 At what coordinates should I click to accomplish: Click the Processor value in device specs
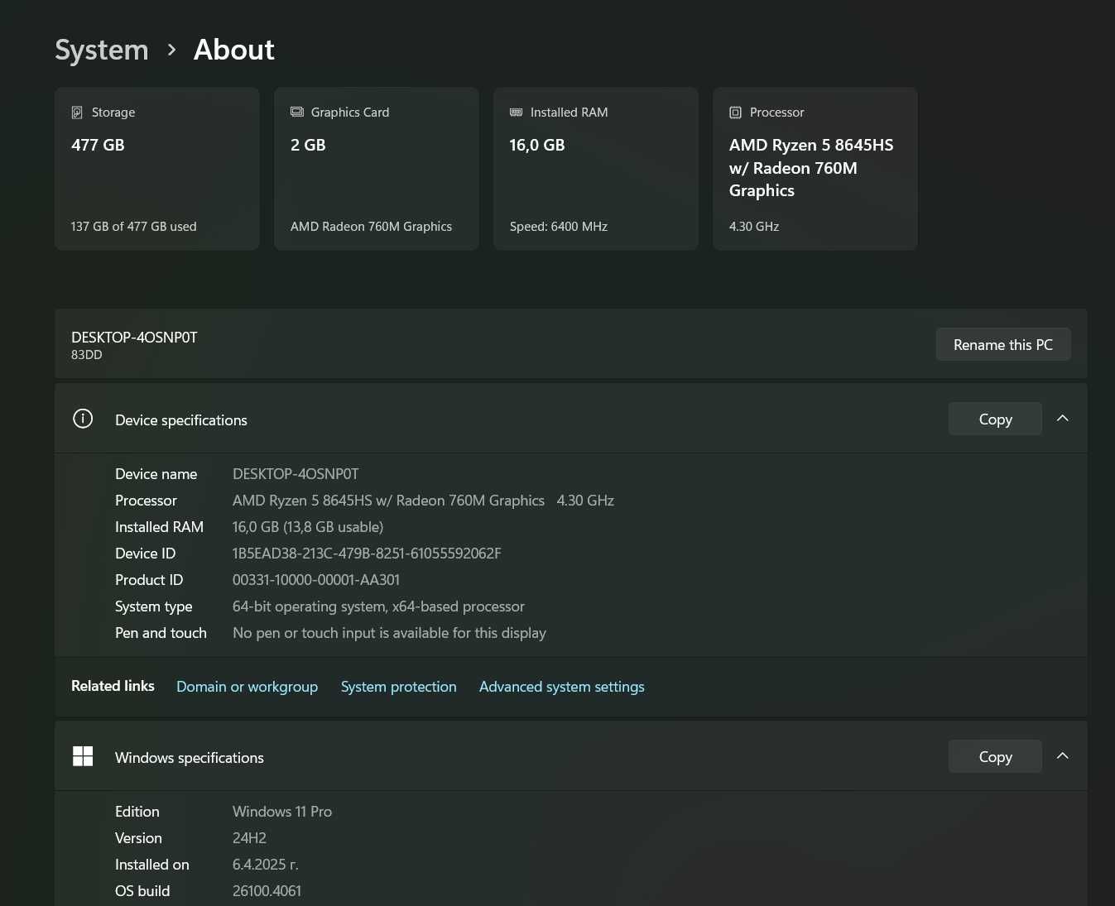tap(423, 501)
